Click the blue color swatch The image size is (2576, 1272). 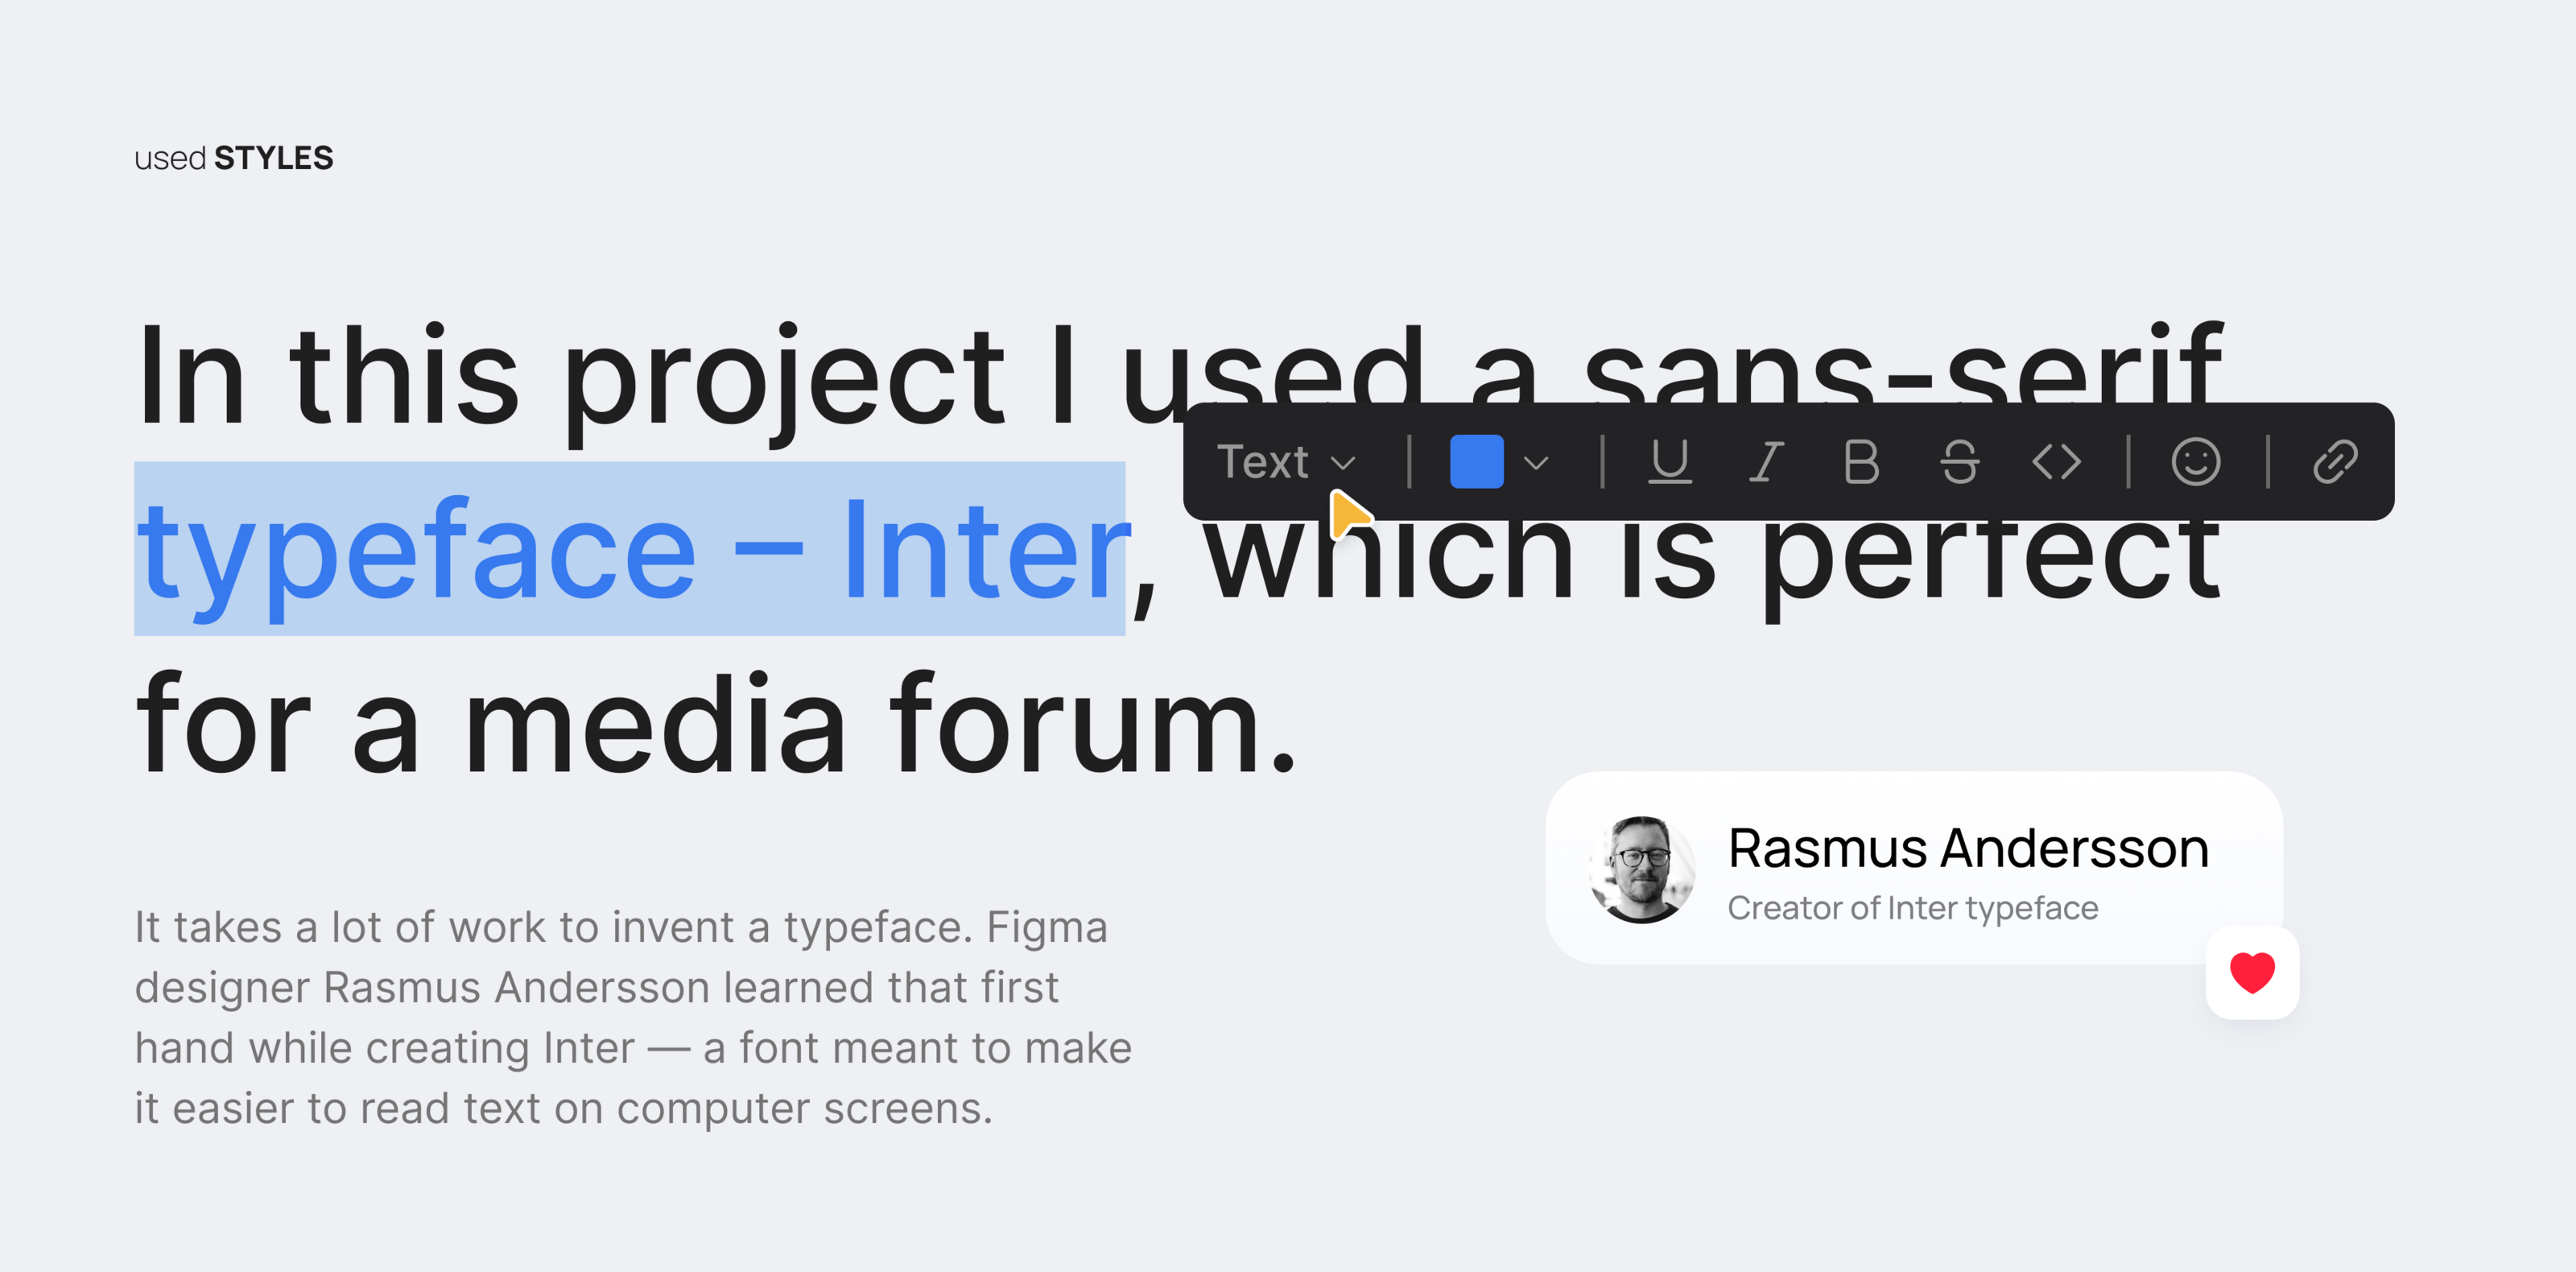pyautogui.click(x=1476, y=462)
